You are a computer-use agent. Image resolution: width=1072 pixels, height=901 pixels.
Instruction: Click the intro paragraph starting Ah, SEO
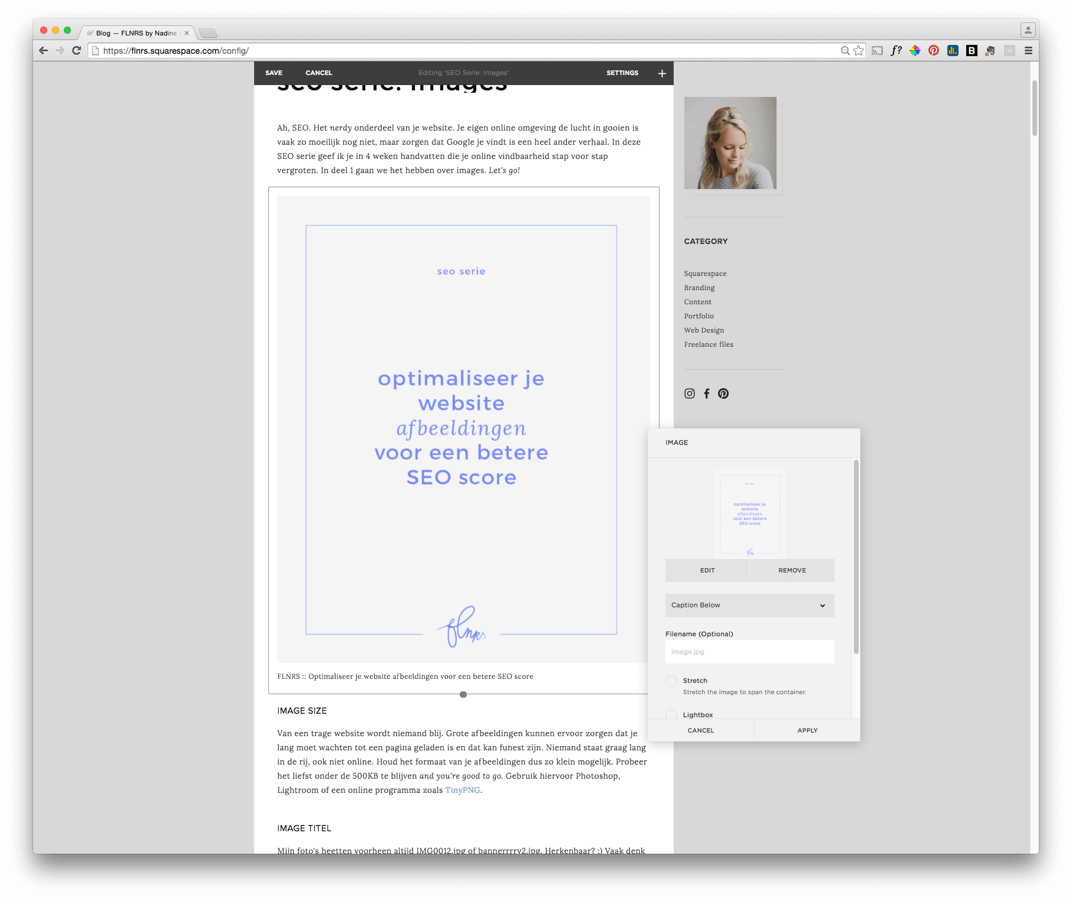coord(459,149)
